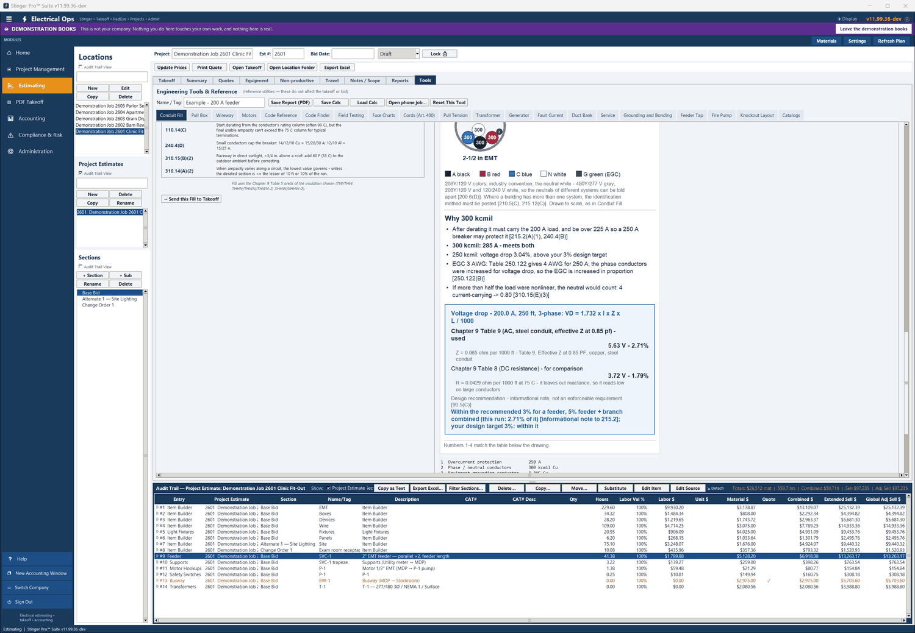Click the Save Report (PDF) button
Viewport: 915px width, 633px height.
coord(290,102)
